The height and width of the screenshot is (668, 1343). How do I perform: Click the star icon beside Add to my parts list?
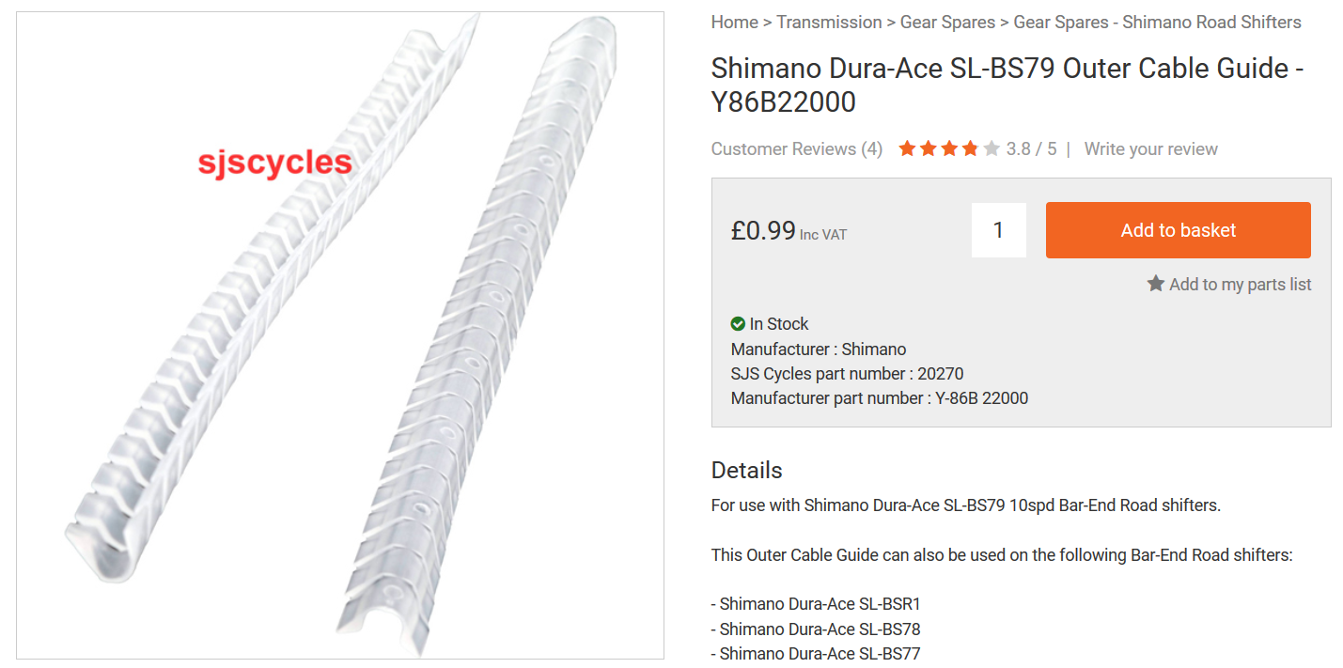coord(1155,284)
